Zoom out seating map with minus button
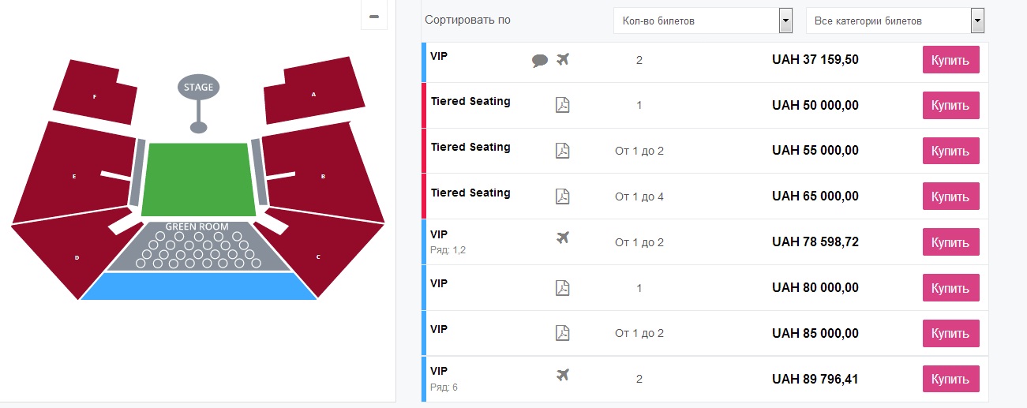This screenshot has height=408, width=1027. tap(374, 17)
